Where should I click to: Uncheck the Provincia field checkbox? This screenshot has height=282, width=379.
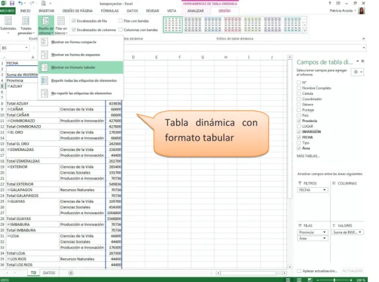299,121
